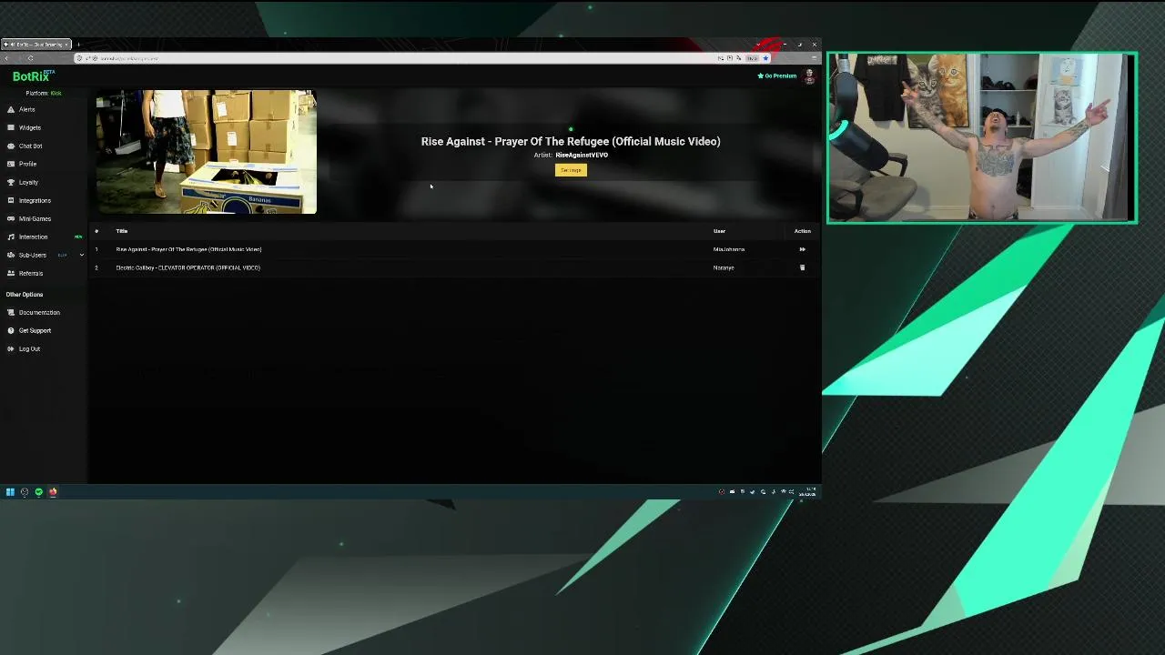
Task: Click user name Naranye in queue
Action: (x=724, y=267)
